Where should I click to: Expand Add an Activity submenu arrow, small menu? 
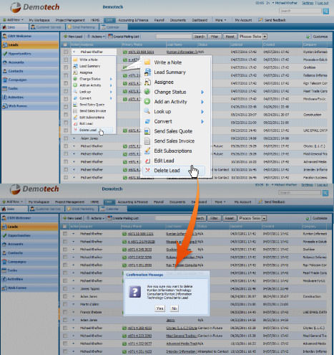[x=111, y=85]
